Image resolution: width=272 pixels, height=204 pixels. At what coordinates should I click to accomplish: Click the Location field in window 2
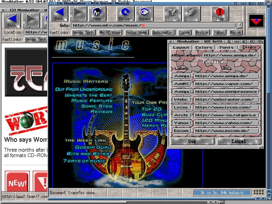click(x=36, y=32)
